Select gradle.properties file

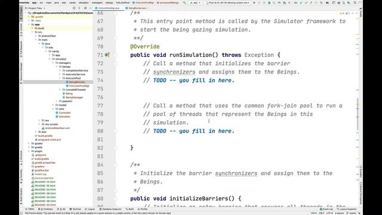tap(45, 163)
